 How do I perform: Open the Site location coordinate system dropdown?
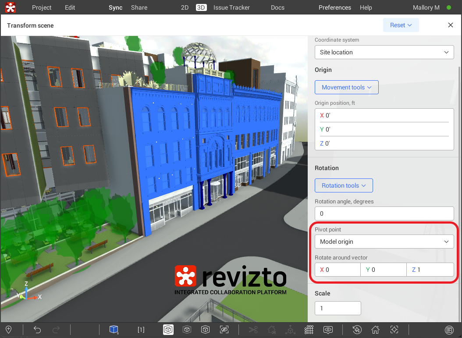pos(384,52)
